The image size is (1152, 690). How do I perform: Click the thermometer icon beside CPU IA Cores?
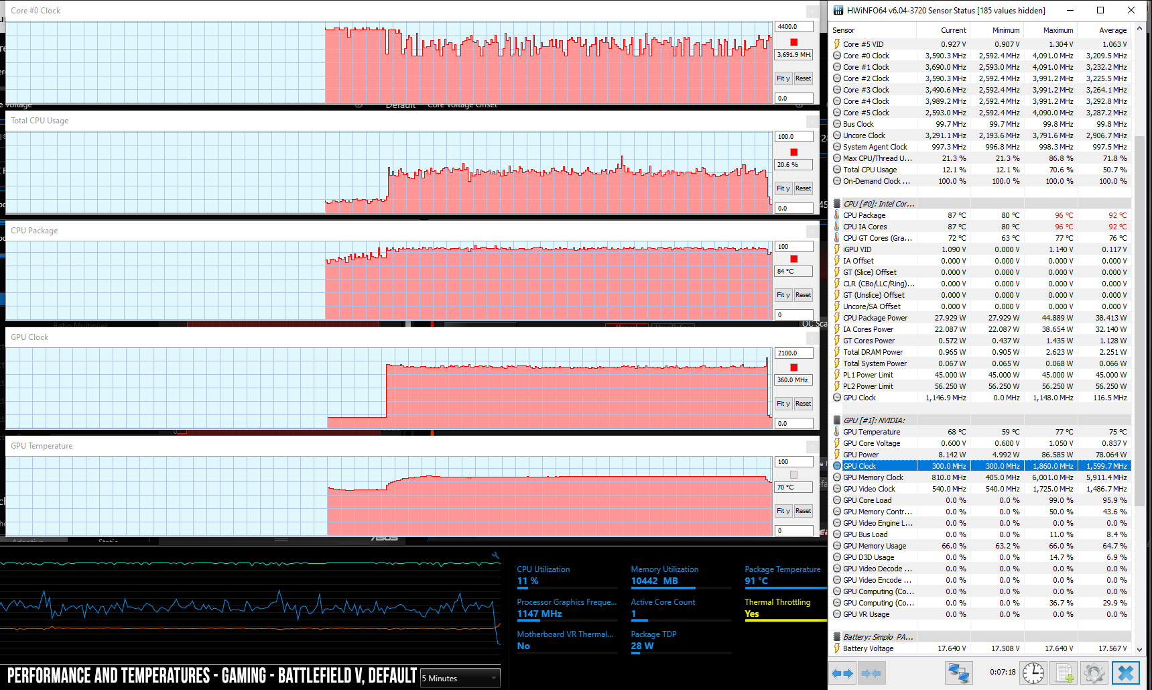837,227
